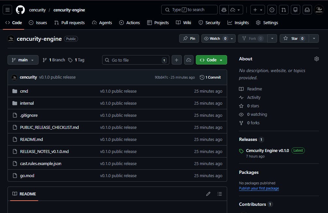The image size is (328, 213).
Task: View the 1 Tag link
Action: pos(76,60)
